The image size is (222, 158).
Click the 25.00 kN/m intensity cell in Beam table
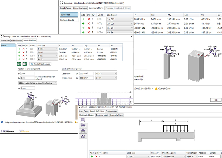(156, 156)
